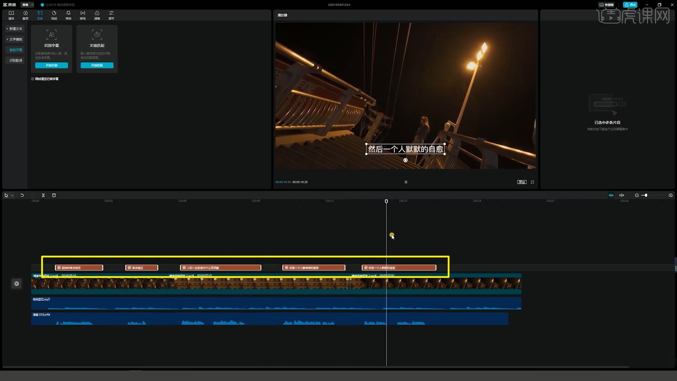Expand the 文字模板 category
677x381 pixels.
[14, 39]
